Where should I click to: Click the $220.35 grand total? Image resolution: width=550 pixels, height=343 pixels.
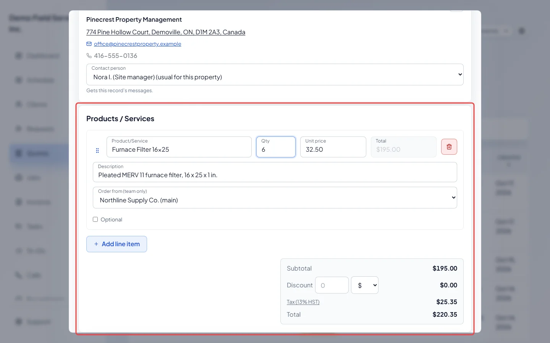click(x=445, y=314)
